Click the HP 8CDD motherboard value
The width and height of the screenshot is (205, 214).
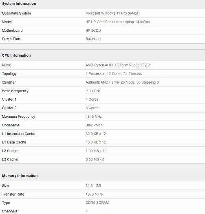click(93, 31)
